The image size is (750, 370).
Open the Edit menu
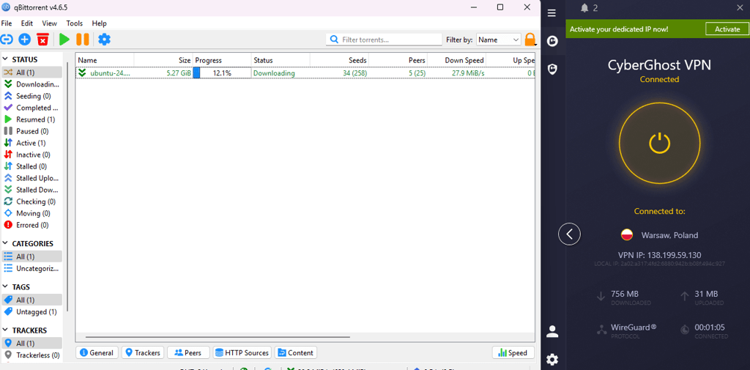pos(27,23)
